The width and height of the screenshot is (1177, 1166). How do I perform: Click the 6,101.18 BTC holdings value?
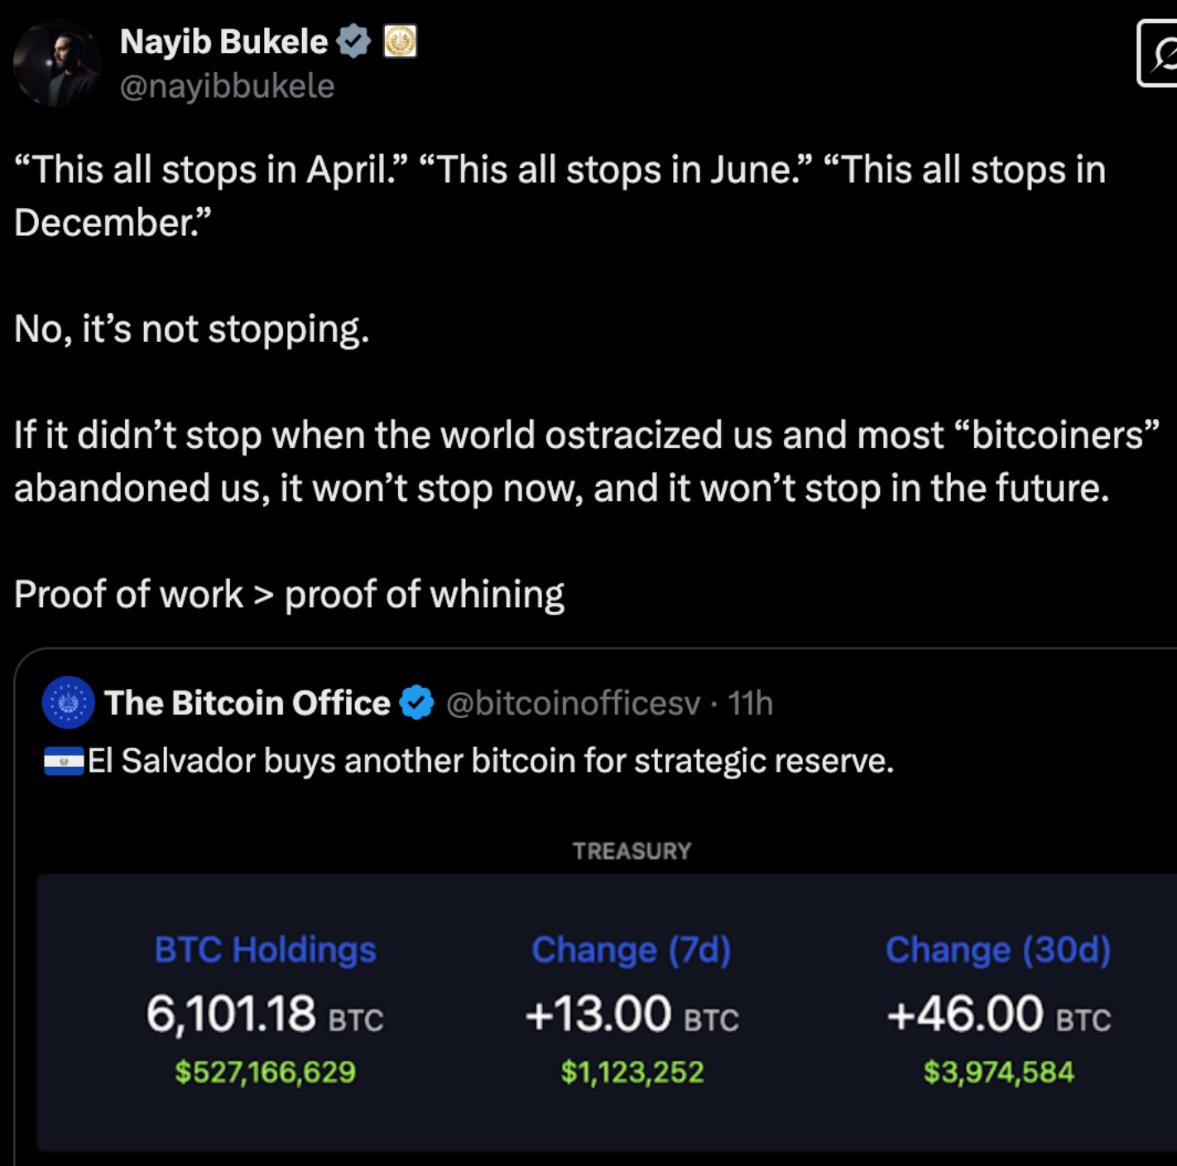(x=265, y=1014)
